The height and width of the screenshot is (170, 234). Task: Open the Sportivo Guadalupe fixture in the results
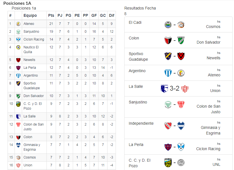[x=178, y=56]
